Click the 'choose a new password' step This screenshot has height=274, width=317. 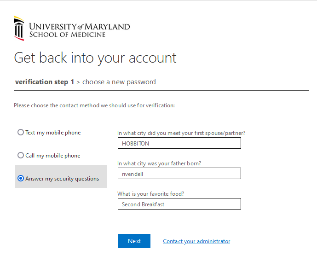click(x=119, y=82)
